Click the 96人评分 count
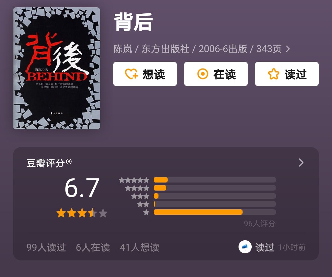The width and height of the screenshot is (332, 277). (x=260, y=224)
